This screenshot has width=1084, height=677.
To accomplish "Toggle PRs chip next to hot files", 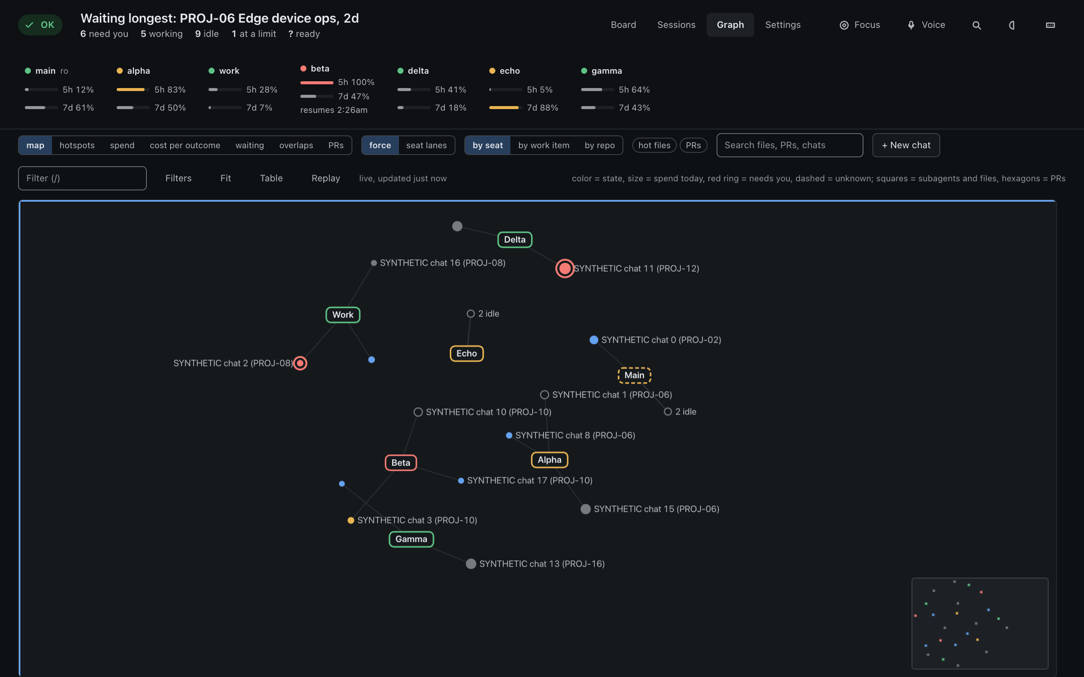I will tap(693, 145).
